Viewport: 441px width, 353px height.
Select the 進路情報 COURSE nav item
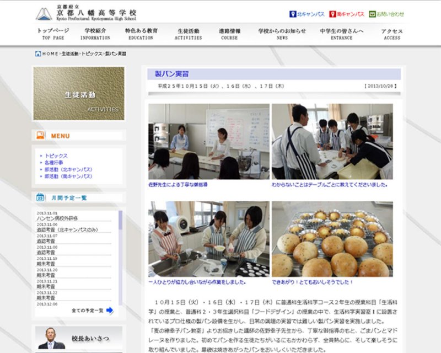click(229, 34)
